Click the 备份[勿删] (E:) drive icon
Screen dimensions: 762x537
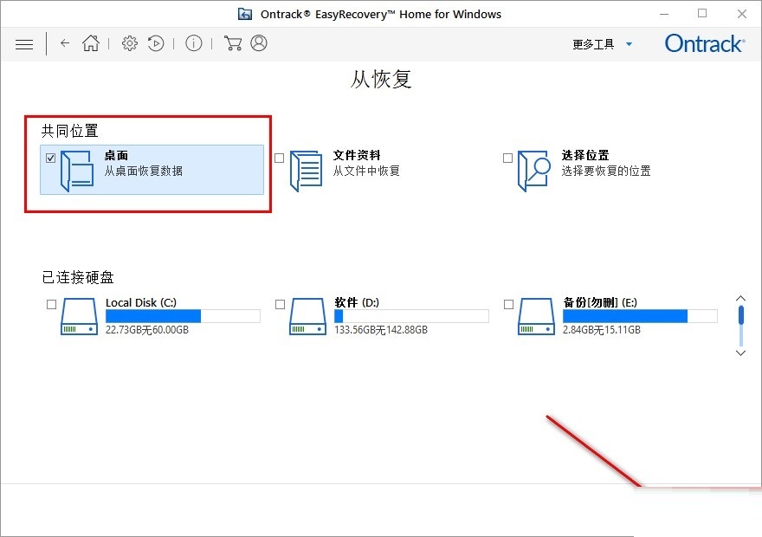click(537, 317)
